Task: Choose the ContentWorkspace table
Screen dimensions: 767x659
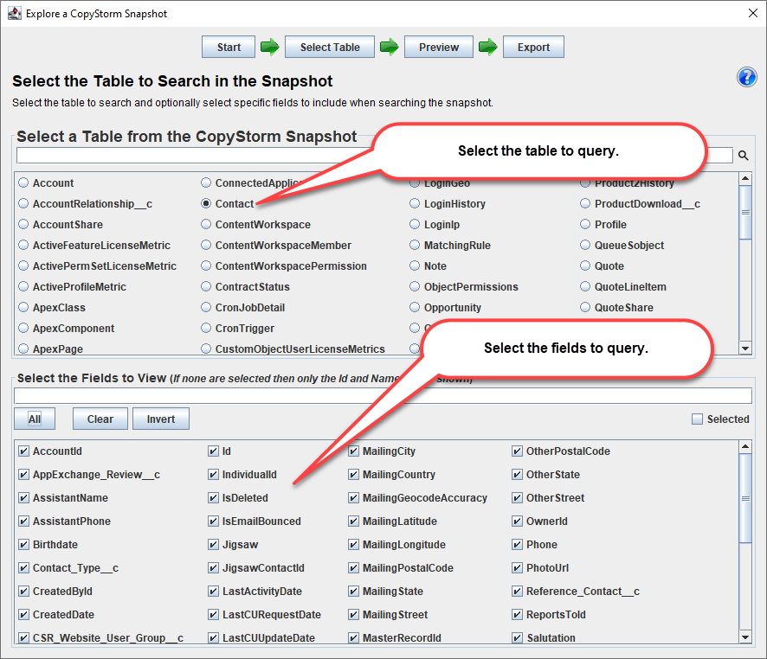Action: 206,224
